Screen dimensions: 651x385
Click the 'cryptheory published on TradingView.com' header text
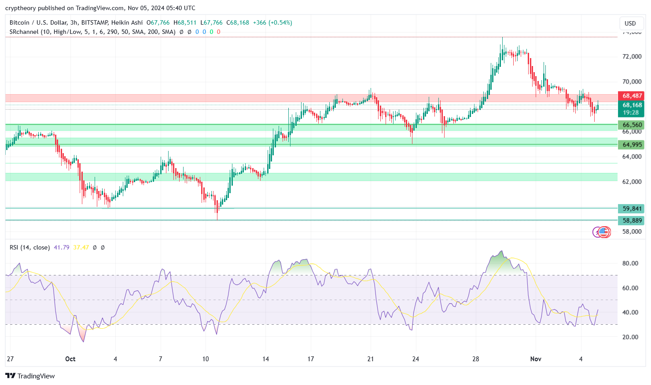click(x=65, y=8)
